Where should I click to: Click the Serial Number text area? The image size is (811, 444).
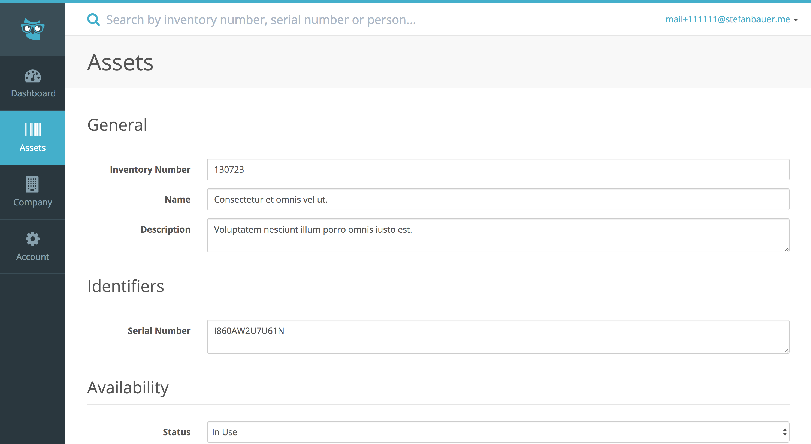click(x=498, y=337)
